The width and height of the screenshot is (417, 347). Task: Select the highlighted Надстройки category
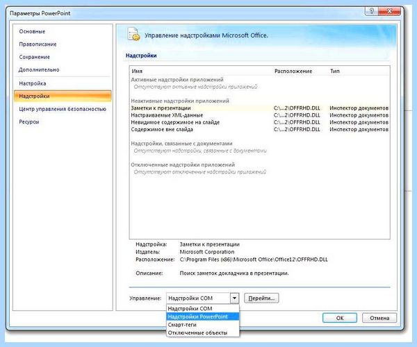[x=63, y=96]
